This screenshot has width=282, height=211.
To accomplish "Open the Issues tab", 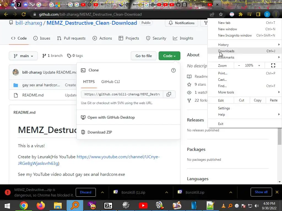I will tap(42, 38).
